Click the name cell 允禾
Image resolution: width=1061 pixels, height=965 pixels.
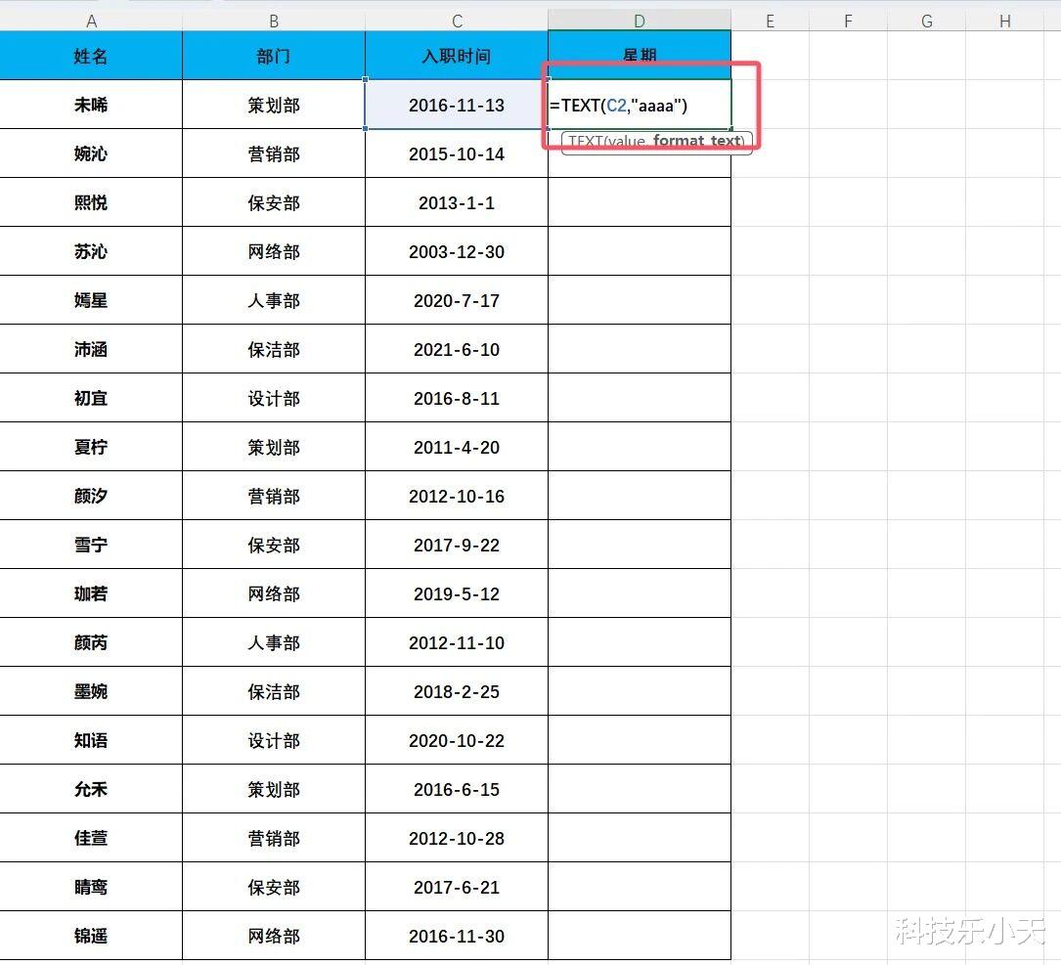pyautogui.click(x=91, y=789)
